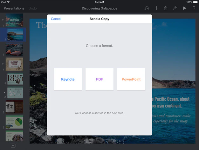Screen dimensions: 199x150
Task: Tap the battery indicator in status bar
Action: tap(196, 2)
